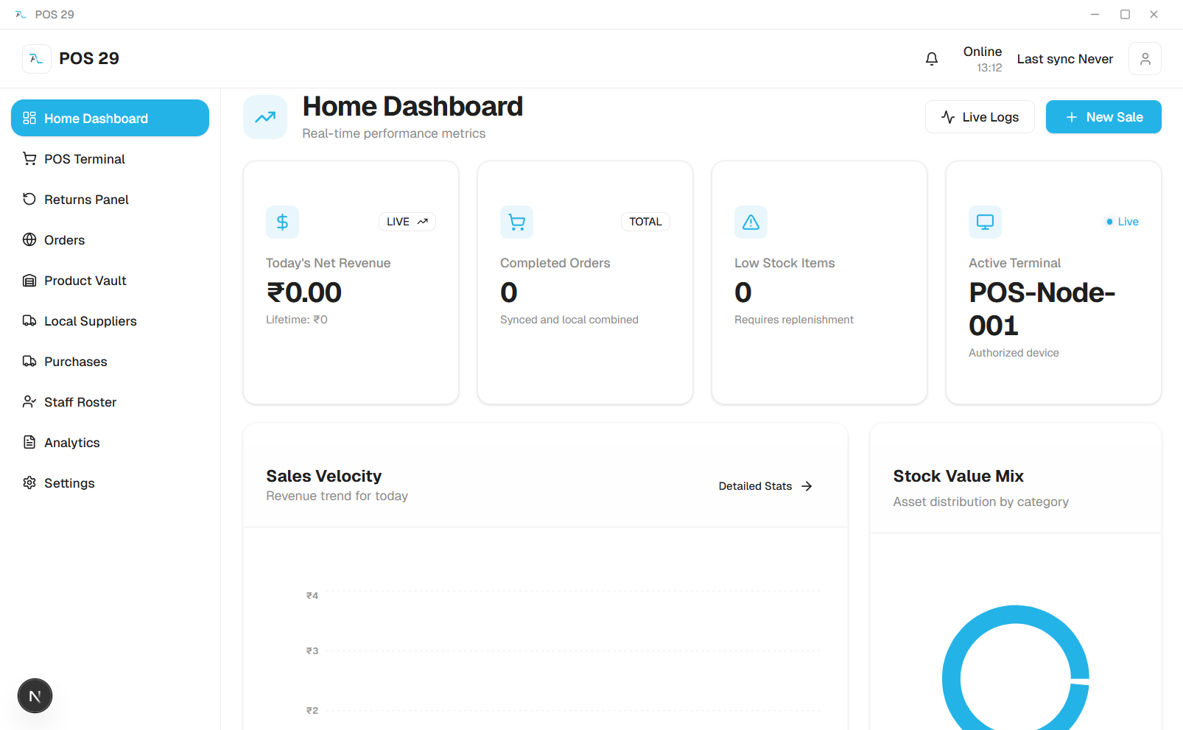Click the Purchases truck icon
Viewport: 1183px width, 730px height.
(x=29, y=361)
